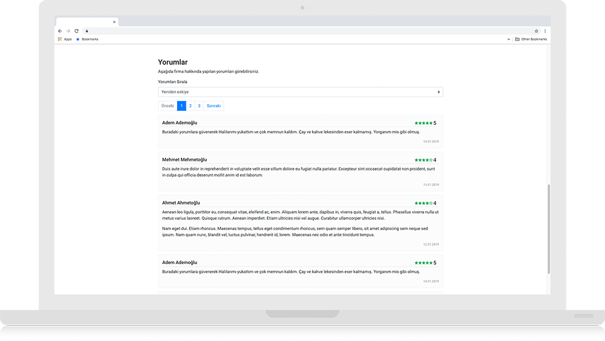Show hidden bookmarks with the chevron
The height and width of the screenshot is (341, 605).
509,39
